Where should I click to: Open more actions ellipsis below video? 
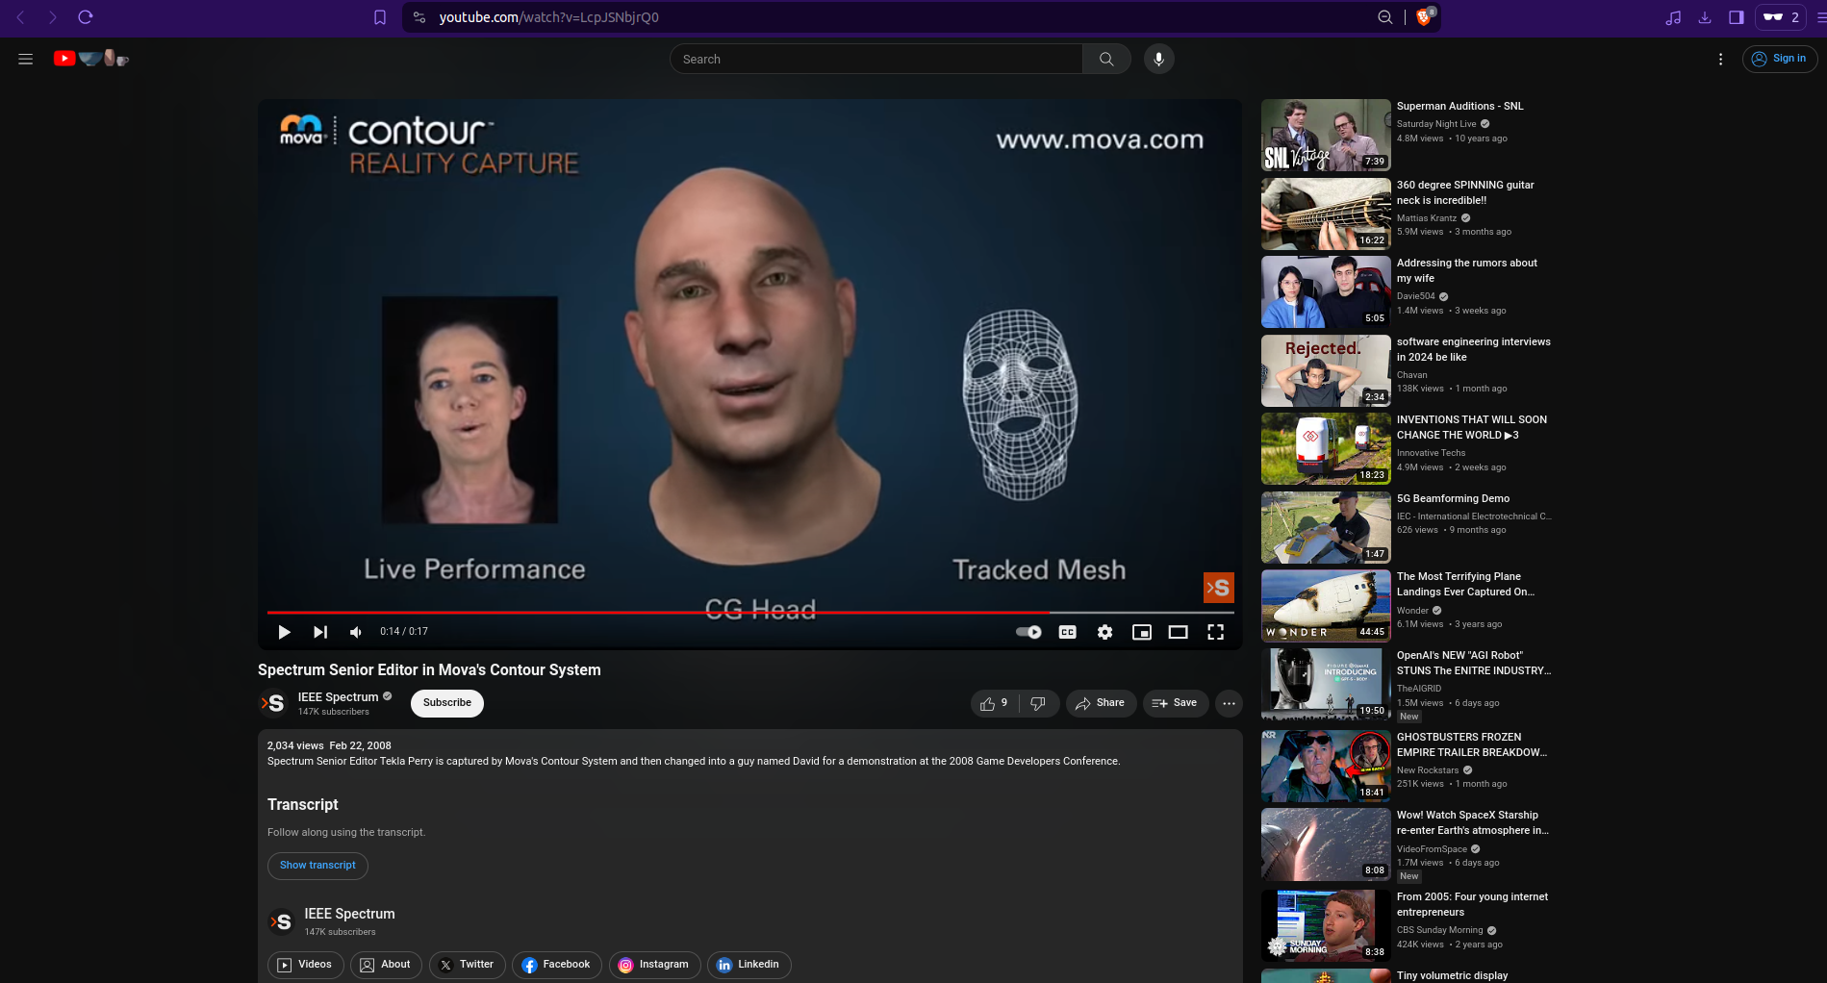[1229, 703]
